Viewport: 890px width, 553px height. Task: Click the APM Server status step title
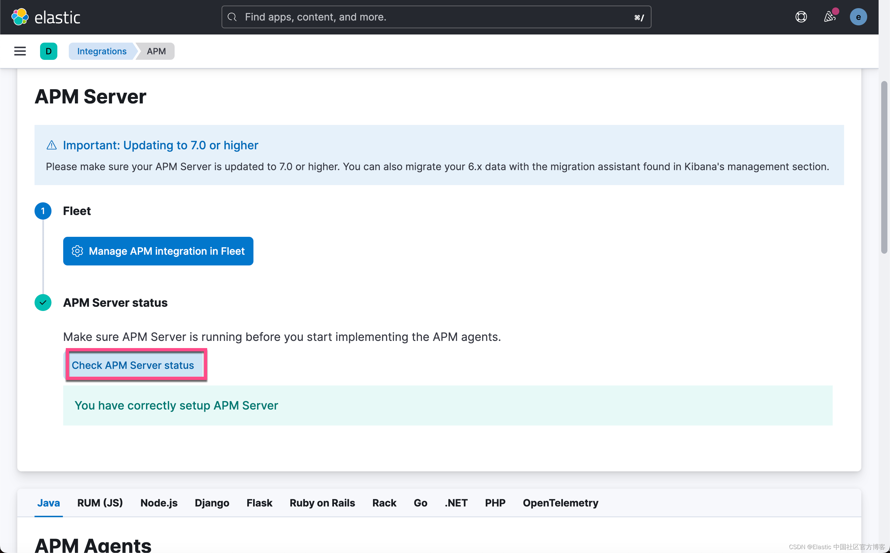pyautogui.click(x=115, y=303)
